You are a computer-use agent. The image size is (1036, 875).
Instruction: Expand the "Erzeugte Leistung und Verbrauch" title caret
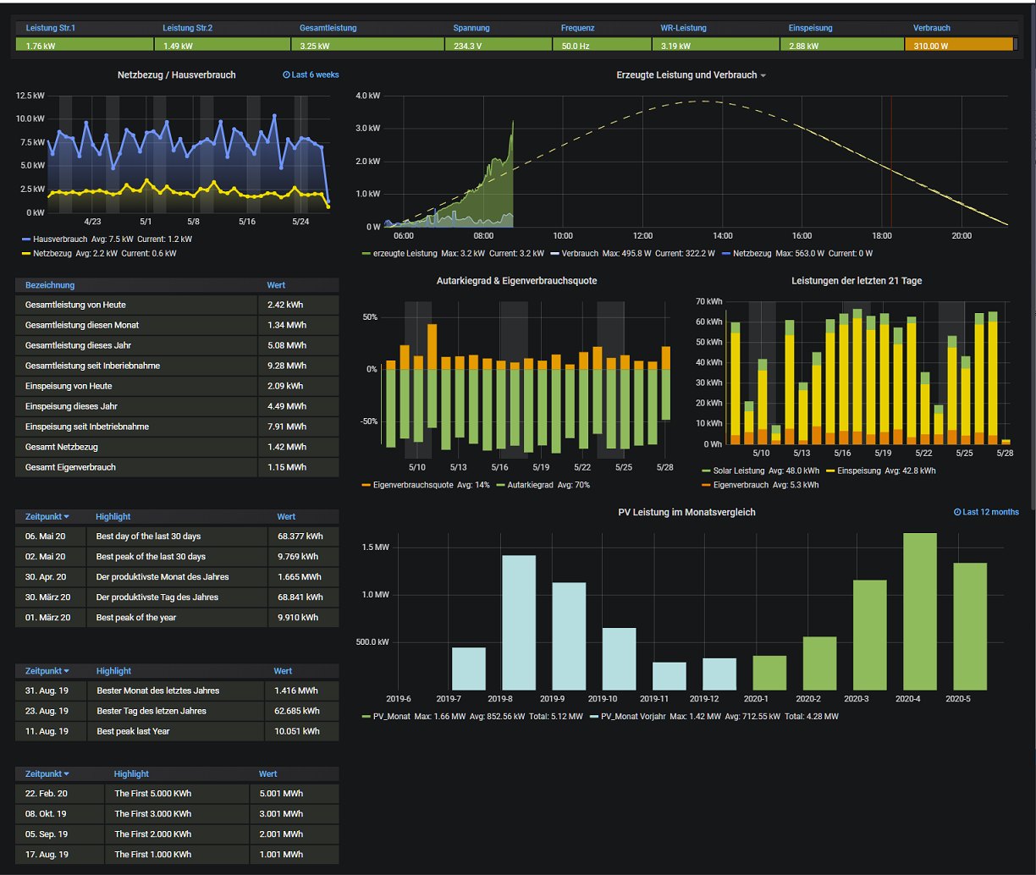tap(763, 76)
